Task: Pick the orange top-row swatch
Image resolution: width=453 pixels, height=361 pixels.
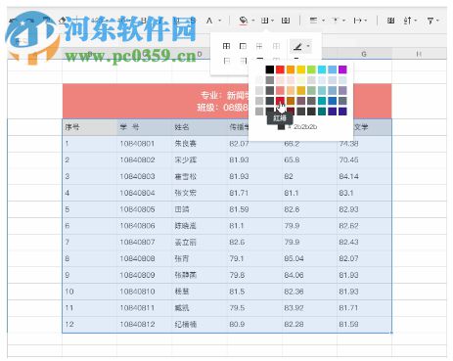Action: click(291, 69)
